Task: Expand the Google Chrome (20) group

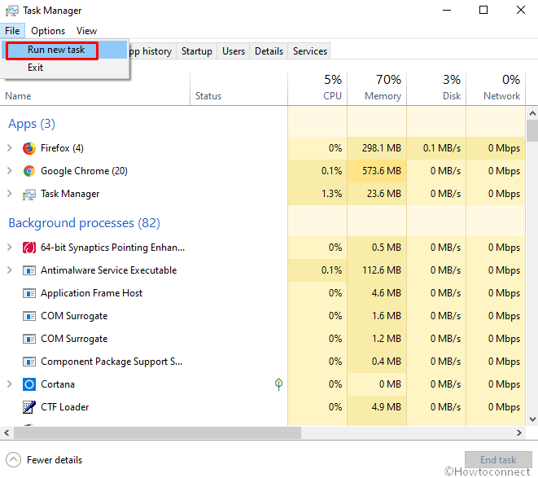Action: pos(10,171)
